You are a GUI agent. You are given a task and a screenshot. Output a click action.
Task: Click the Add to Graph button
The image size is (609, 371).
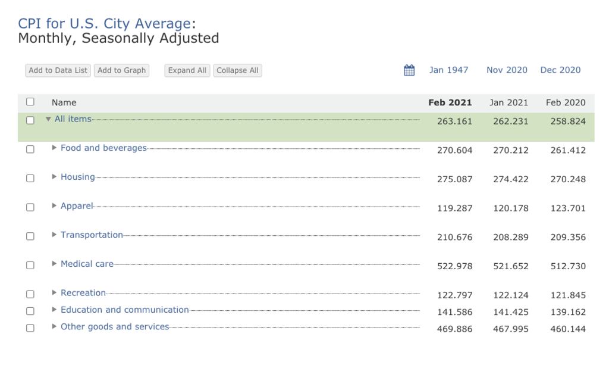coord(121,70)
